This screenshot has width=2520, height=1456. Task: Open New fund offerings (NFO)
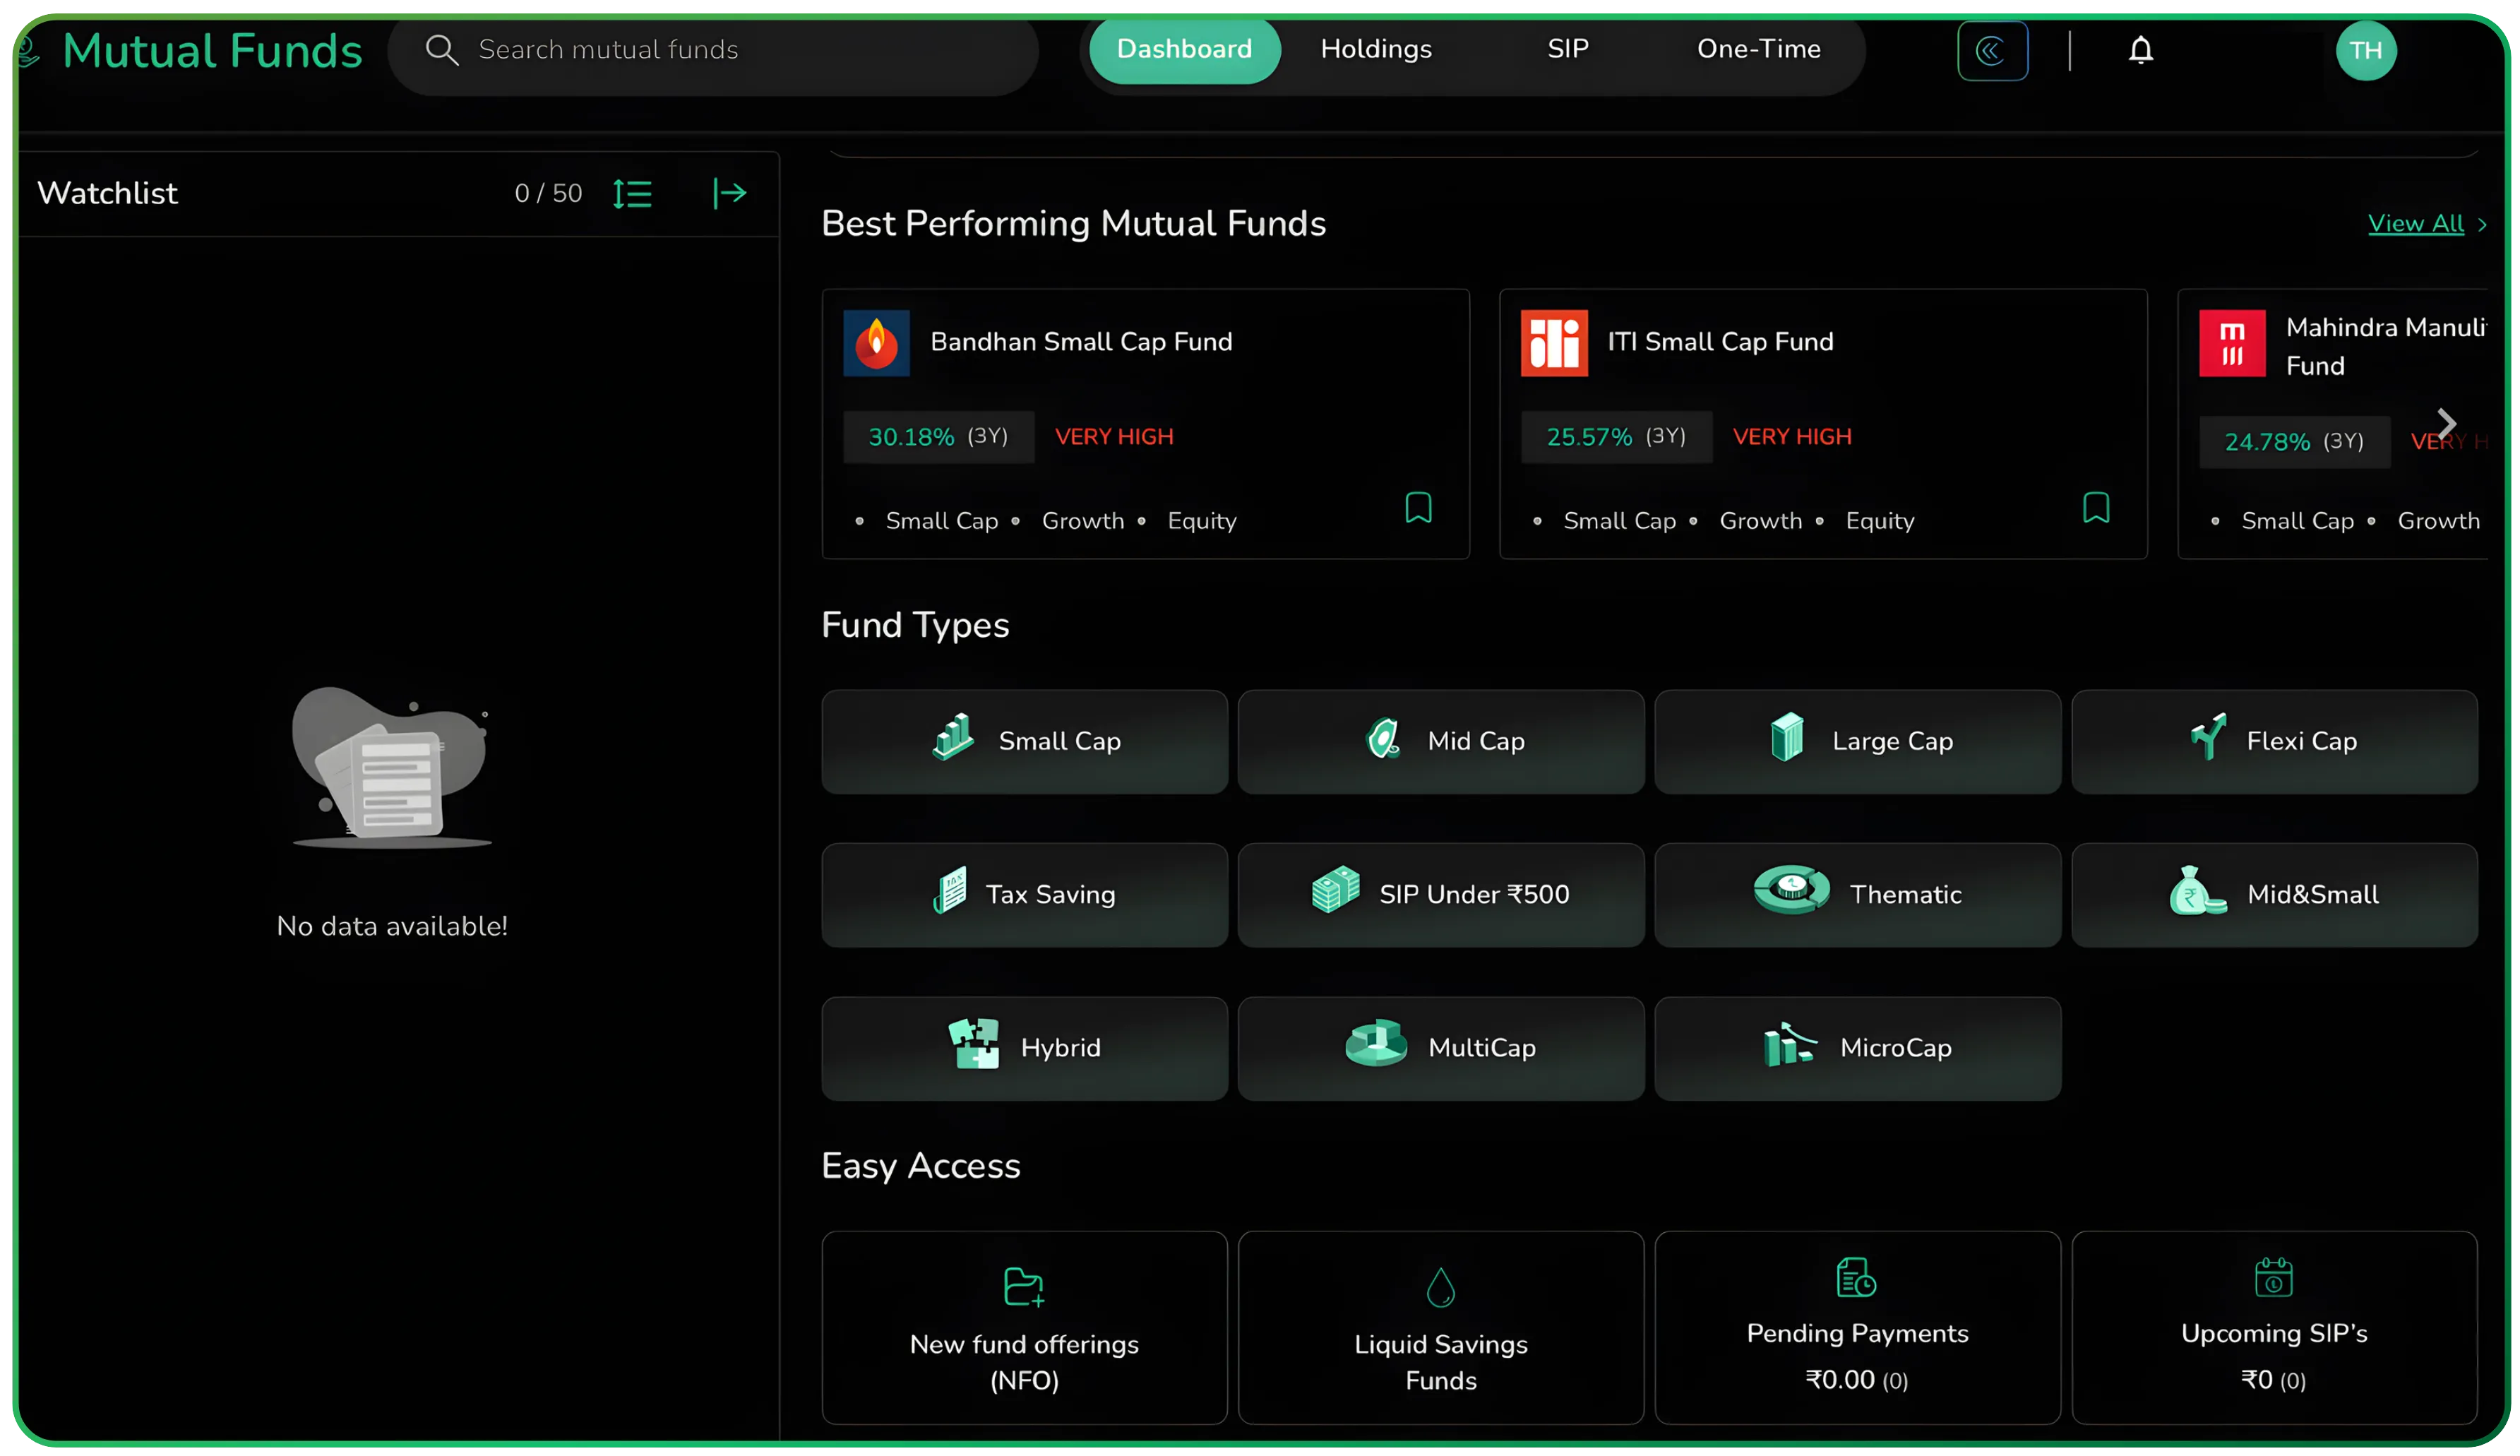click(x=1024, y=1327)
